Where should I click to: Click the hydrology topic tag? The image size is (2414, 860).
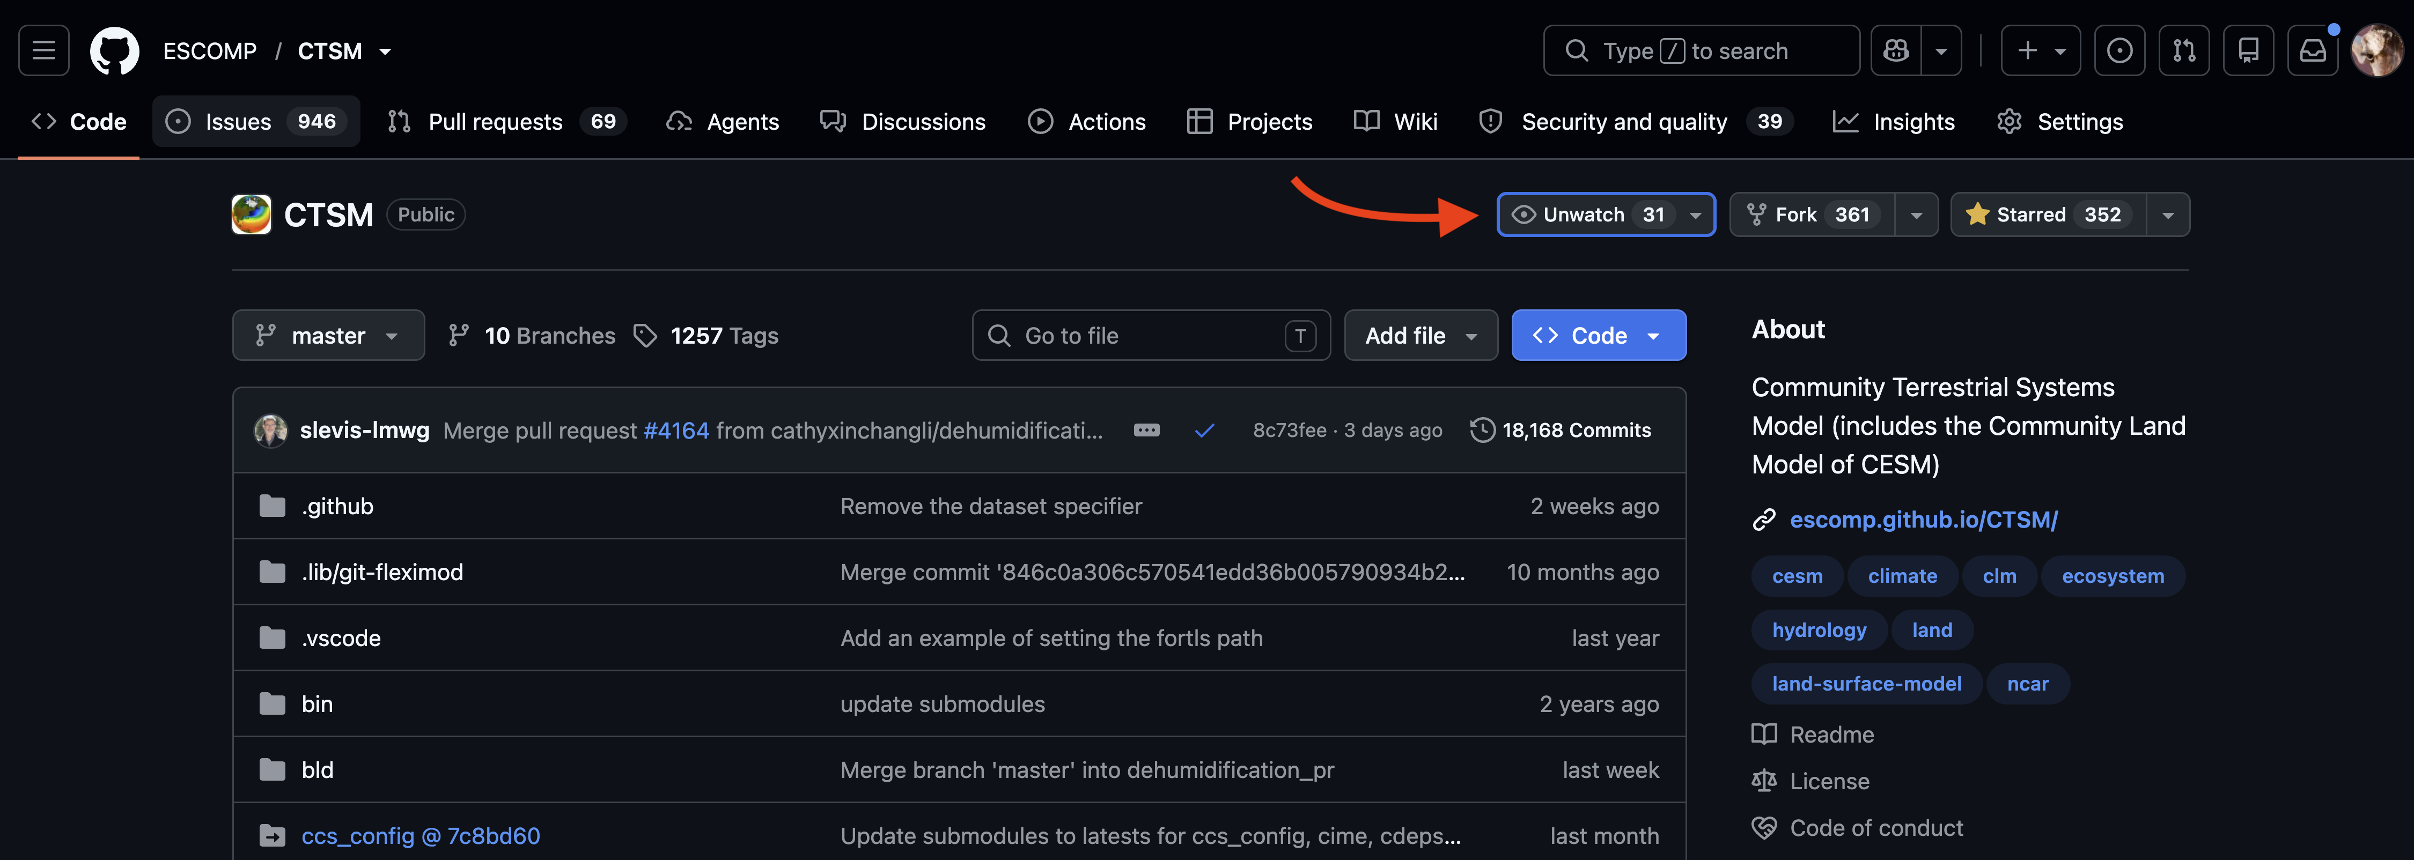[x=1819, y=629]
